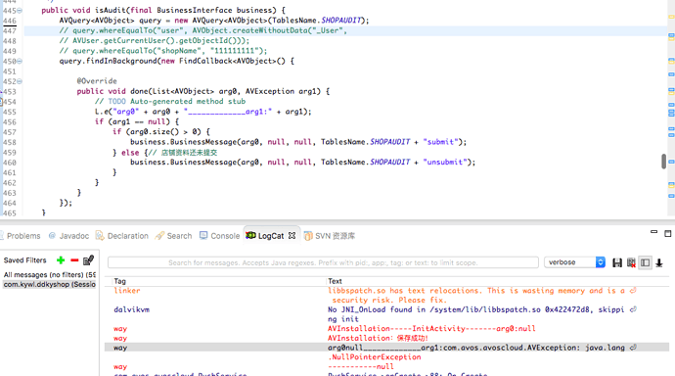Click the LogCat message search field
This screenshot has width=675, height=376.
coord(323,262)
